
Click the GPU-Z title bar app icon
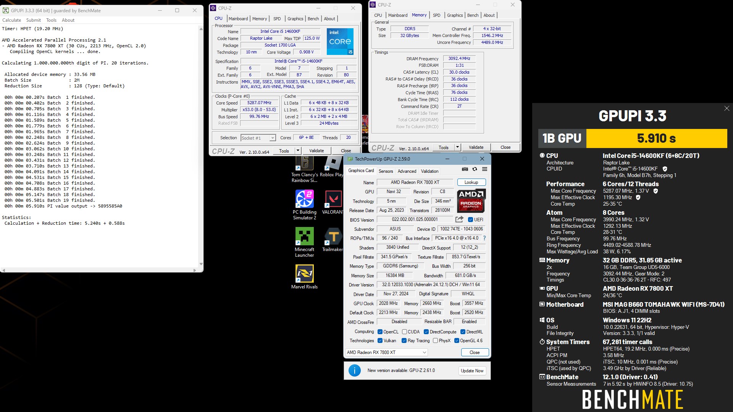(x=350, y=159)
